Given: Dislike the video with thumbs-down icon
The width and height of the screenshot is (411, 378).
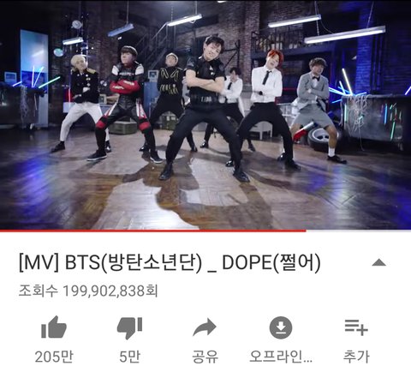Looking at the screenshot, I should click(129, 328).
